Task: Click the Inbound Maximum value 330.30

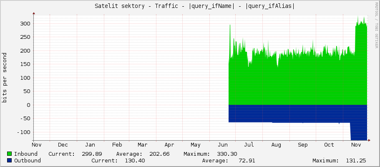Action: pyautogui.click(x=227, y=154)
